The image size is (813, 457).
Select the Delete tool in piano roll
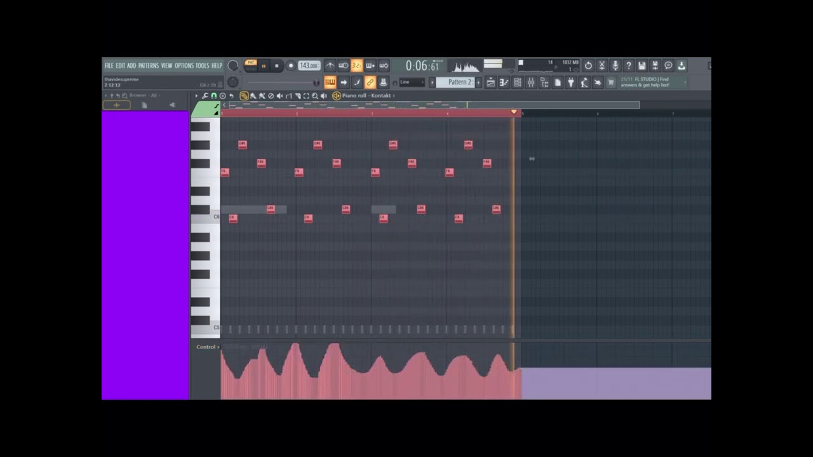(271, 96)
